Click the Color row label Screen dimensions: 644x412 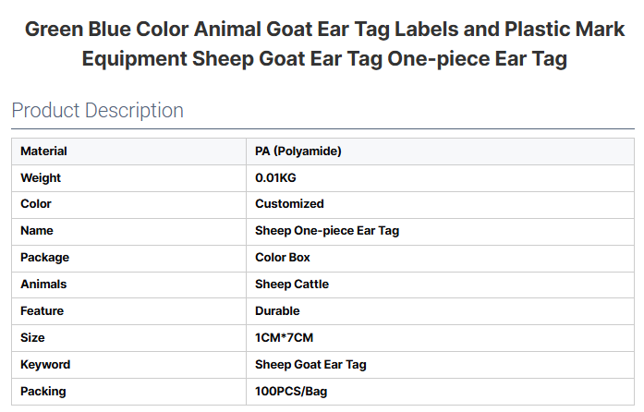36,204
